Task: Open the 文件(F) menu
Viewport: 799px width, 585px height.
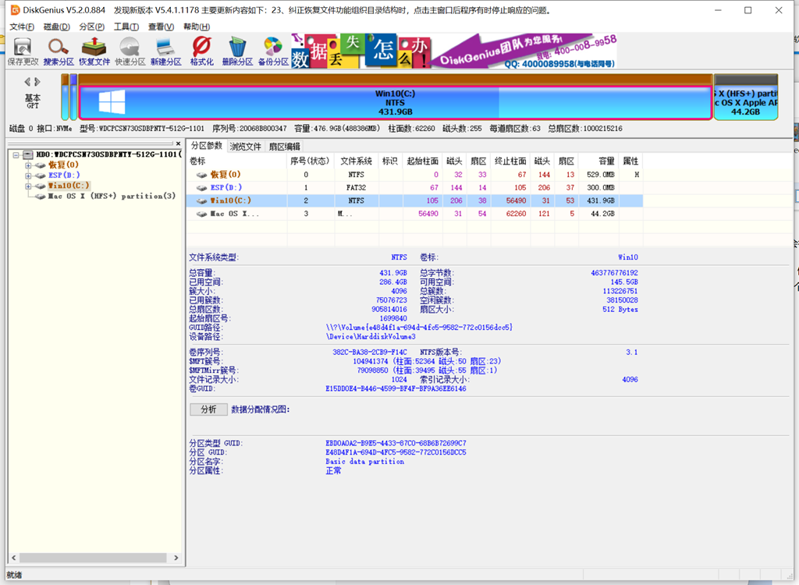Action: [x=22, y=27]
